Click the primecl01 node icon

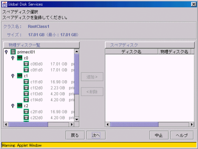(x=13, y=52)
